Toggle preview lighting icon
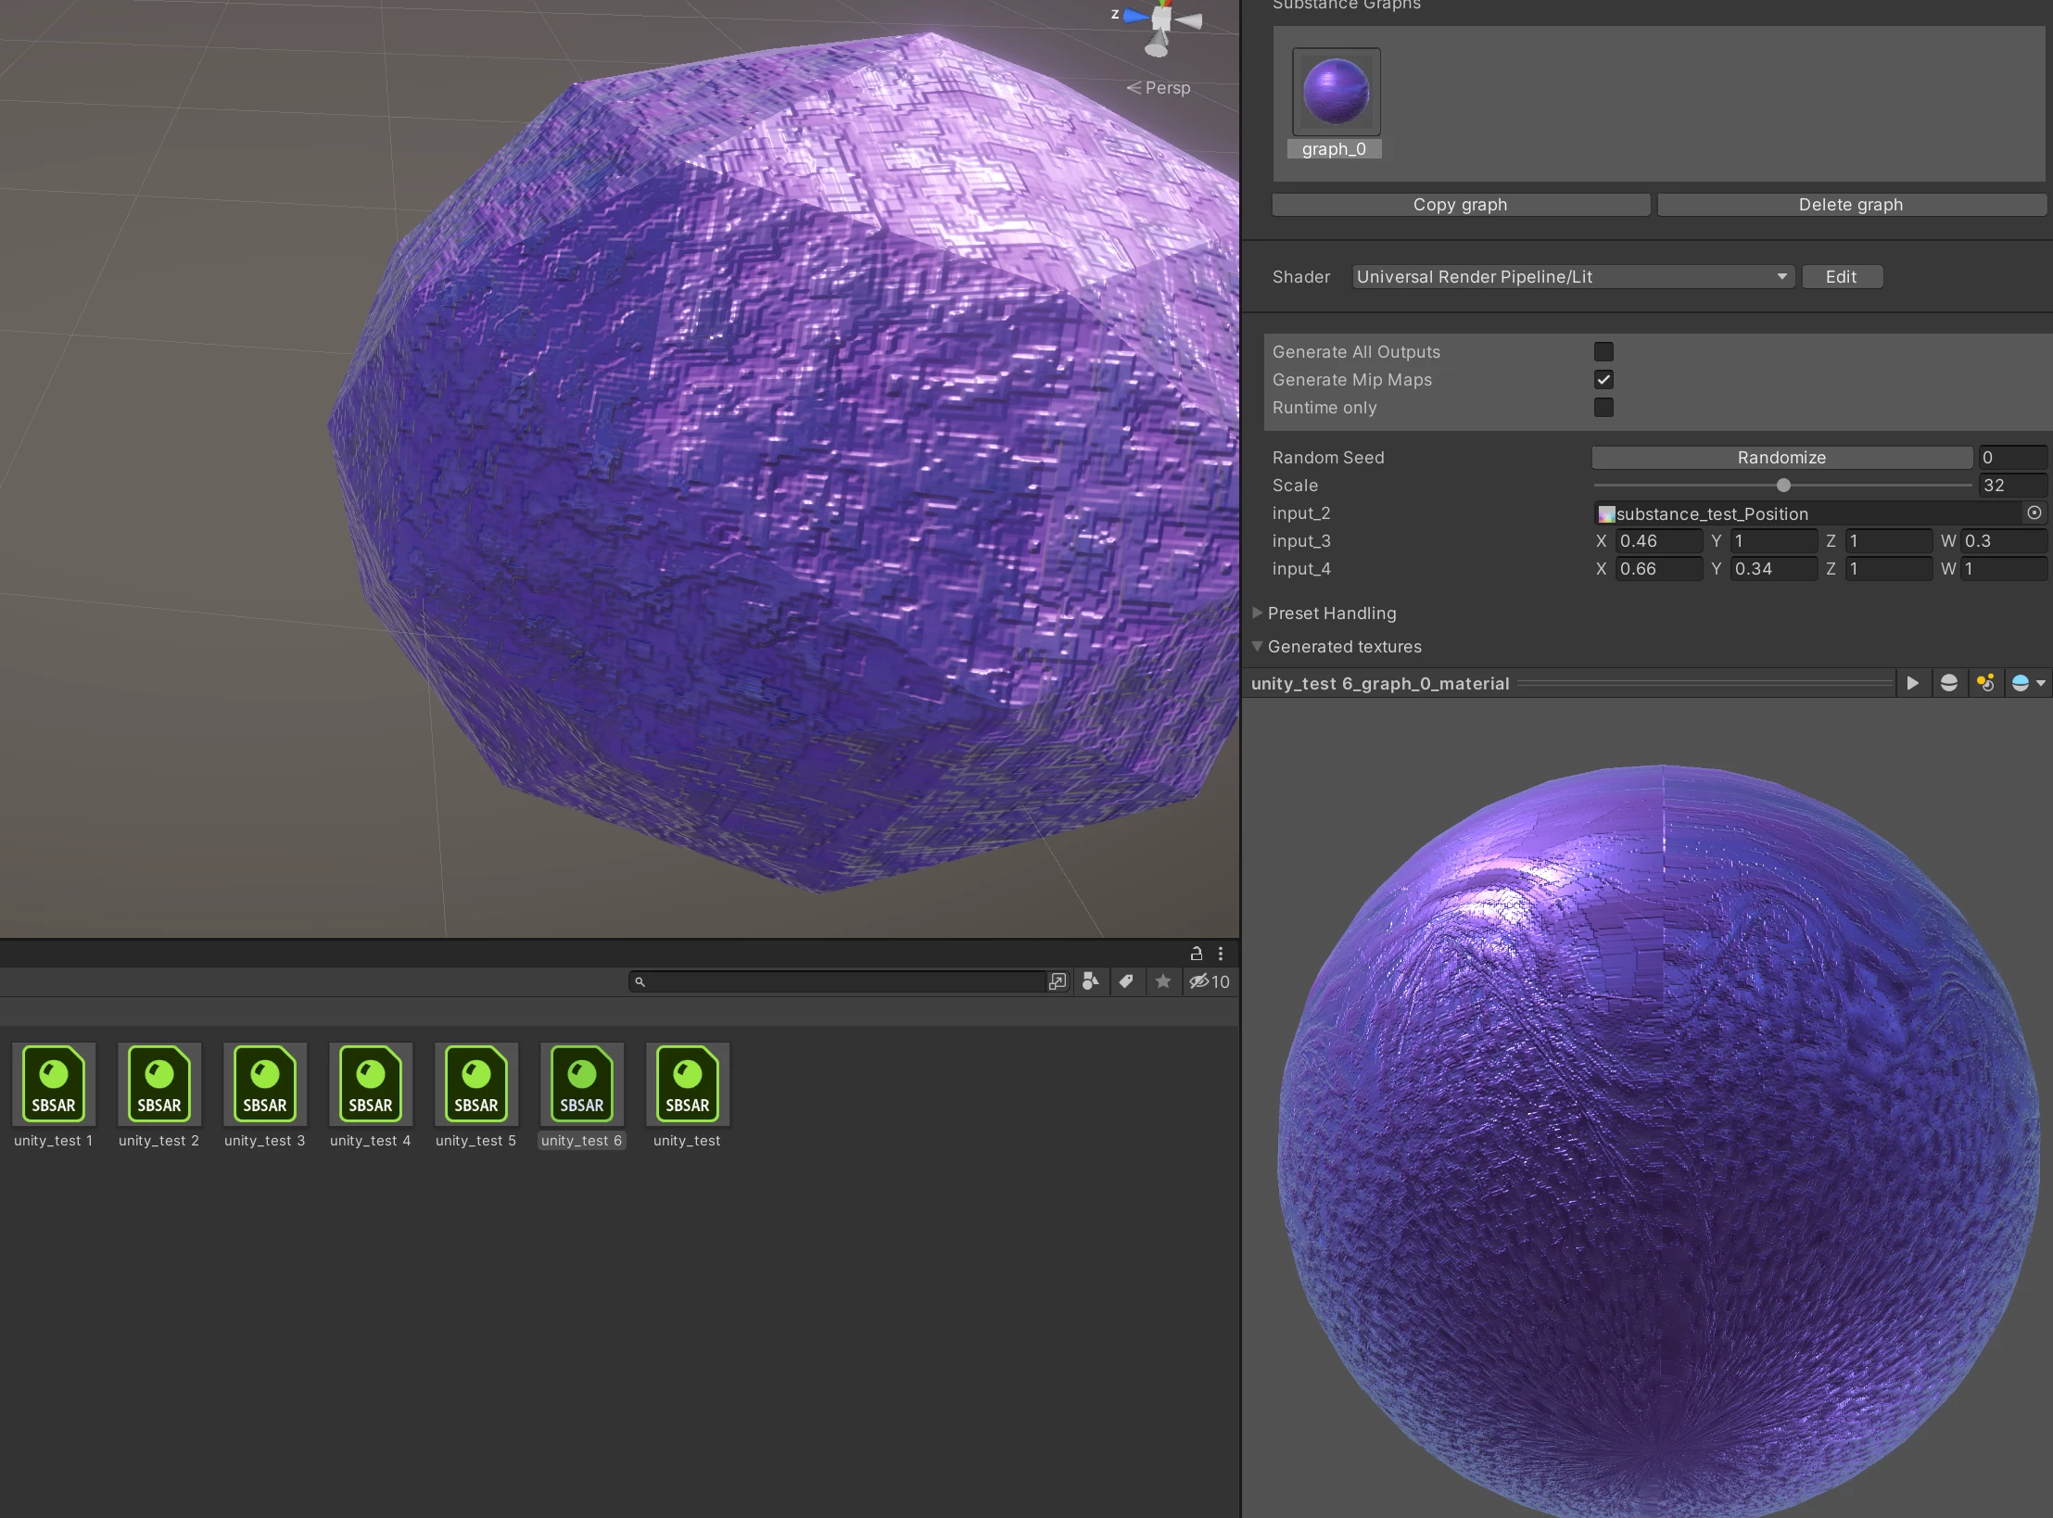The height and width of the screenshot is (1518, 2053). [1984, 683]
